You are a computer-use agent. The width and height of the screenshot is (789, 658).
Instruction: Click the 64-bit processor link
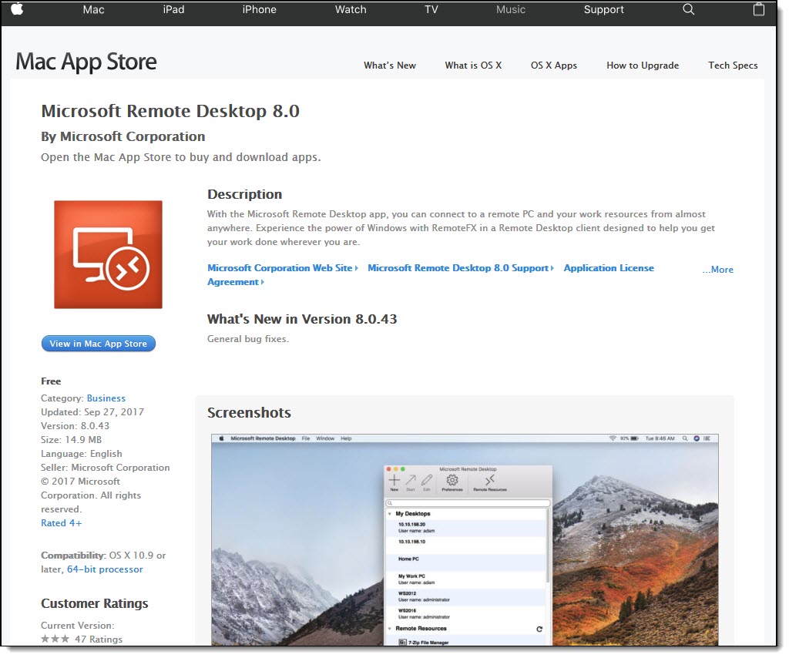105,569
